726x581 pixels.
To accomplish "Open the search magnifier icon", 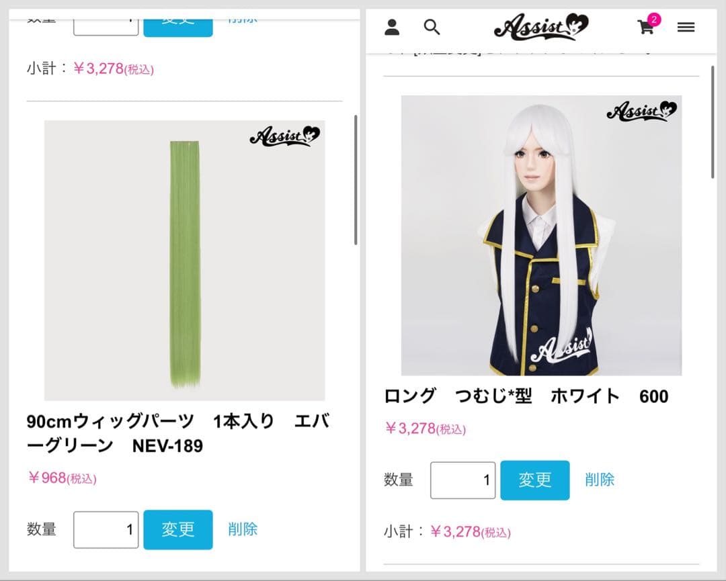I will coord(432,28).
